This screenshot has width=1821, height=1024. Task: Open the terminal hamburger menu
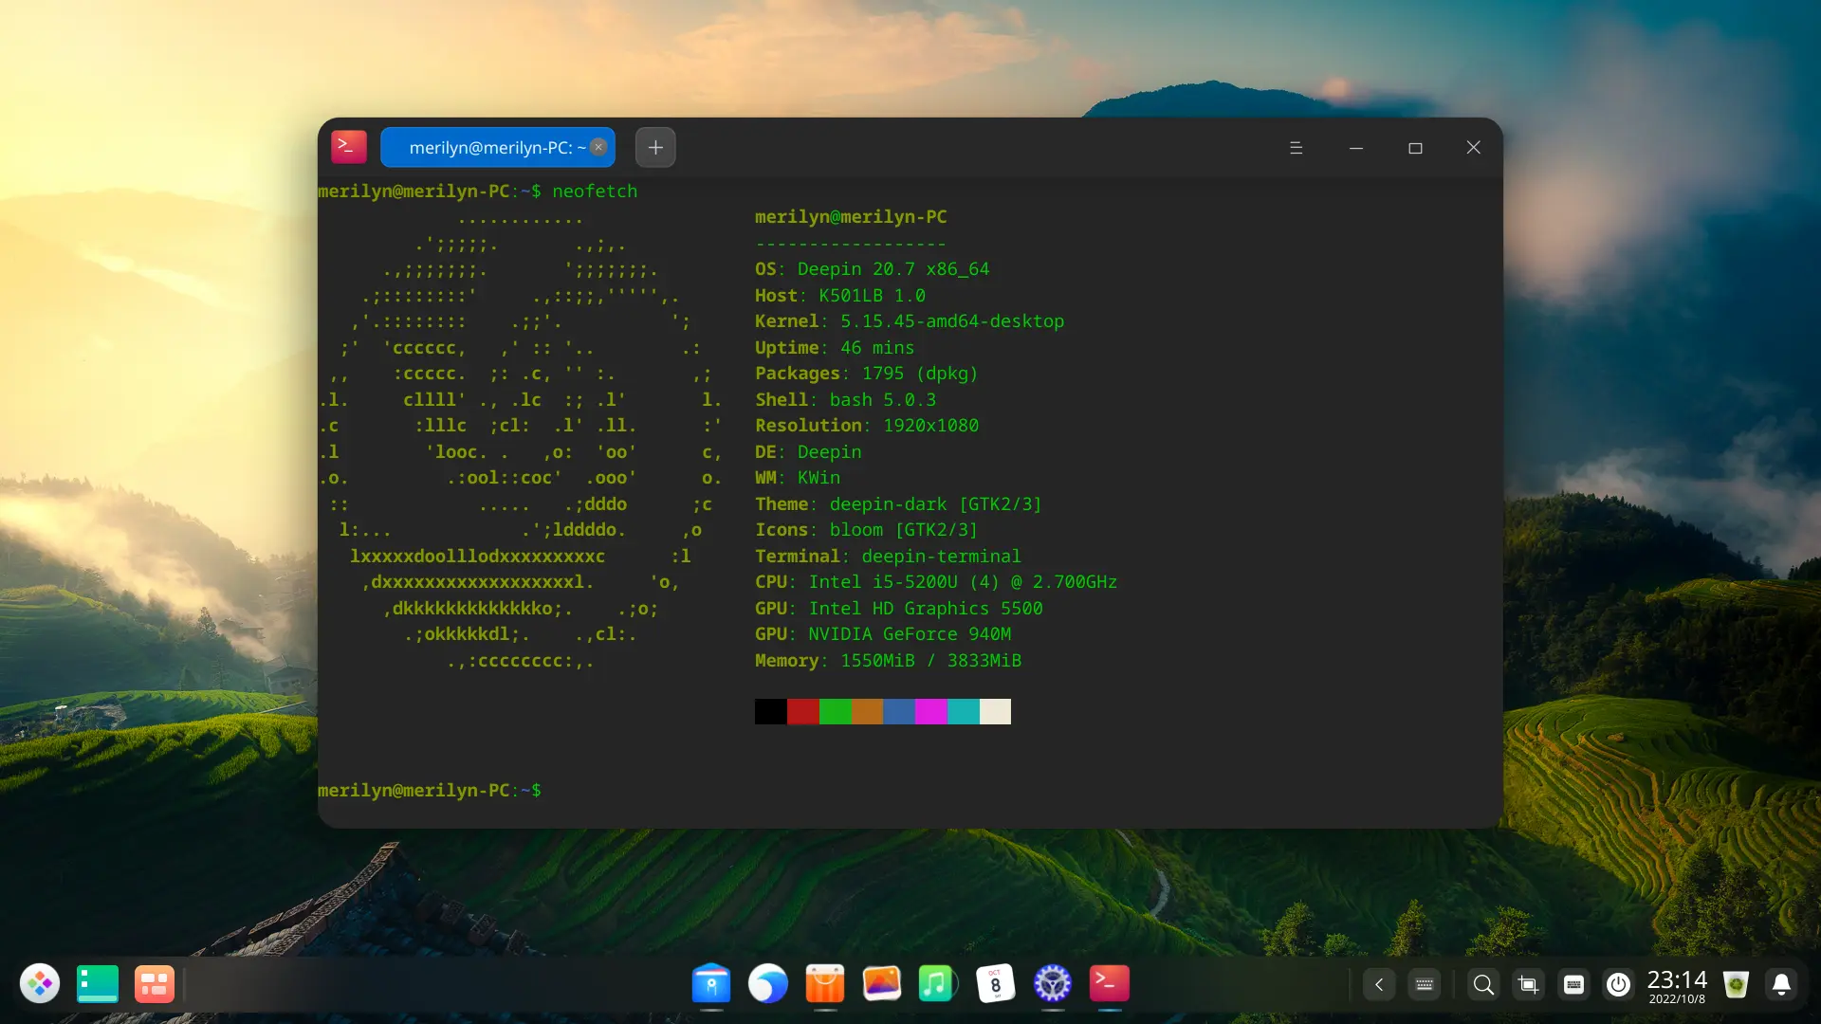click(1296, 148)
